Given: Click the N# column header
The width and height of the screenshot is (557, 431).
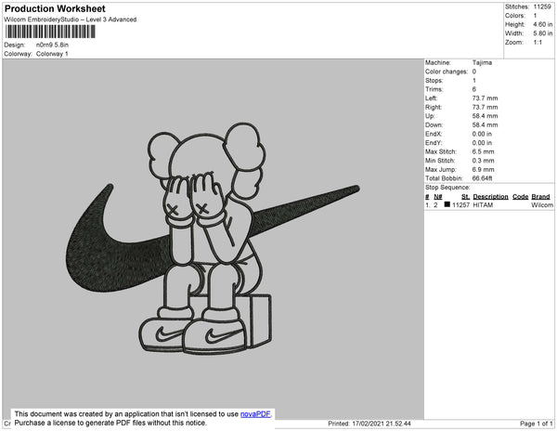Looking at the screenshot, I should coord(438,197).
